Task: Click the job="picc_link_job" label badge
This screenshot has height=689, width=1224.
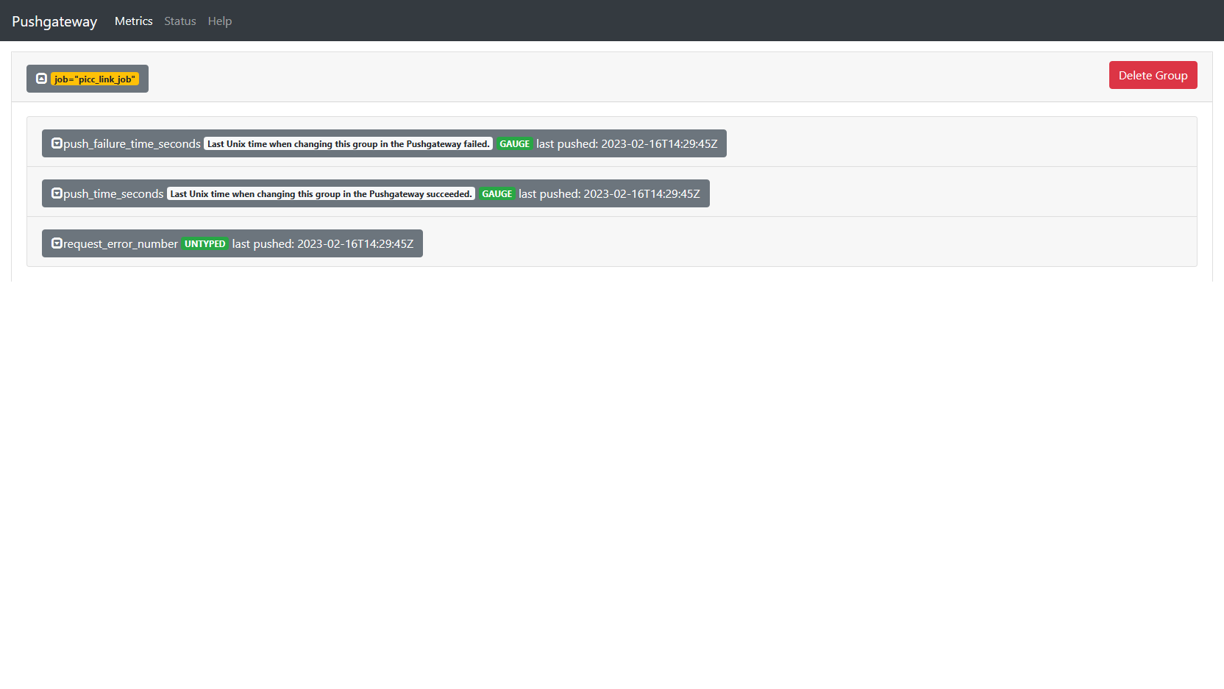Action: tap(95, 79)
